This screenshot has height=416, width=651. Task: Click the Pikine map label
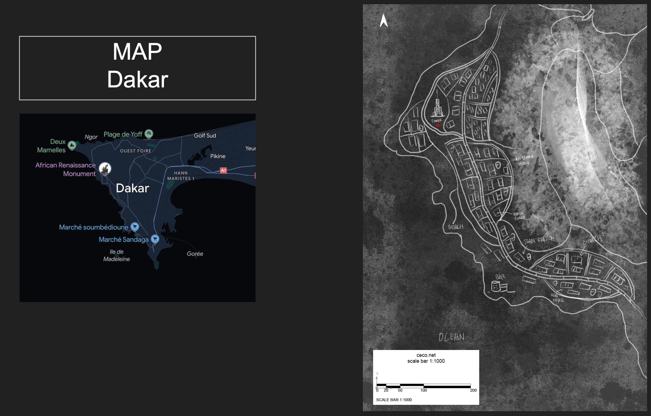pos(218,156)
